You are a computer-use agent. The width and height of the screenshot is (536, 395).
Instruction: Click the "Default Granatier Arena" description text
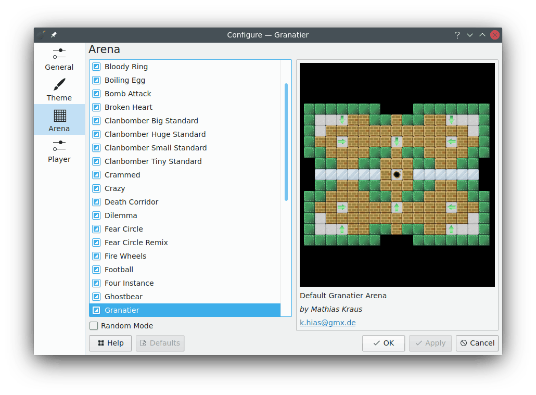click(343, 296)
